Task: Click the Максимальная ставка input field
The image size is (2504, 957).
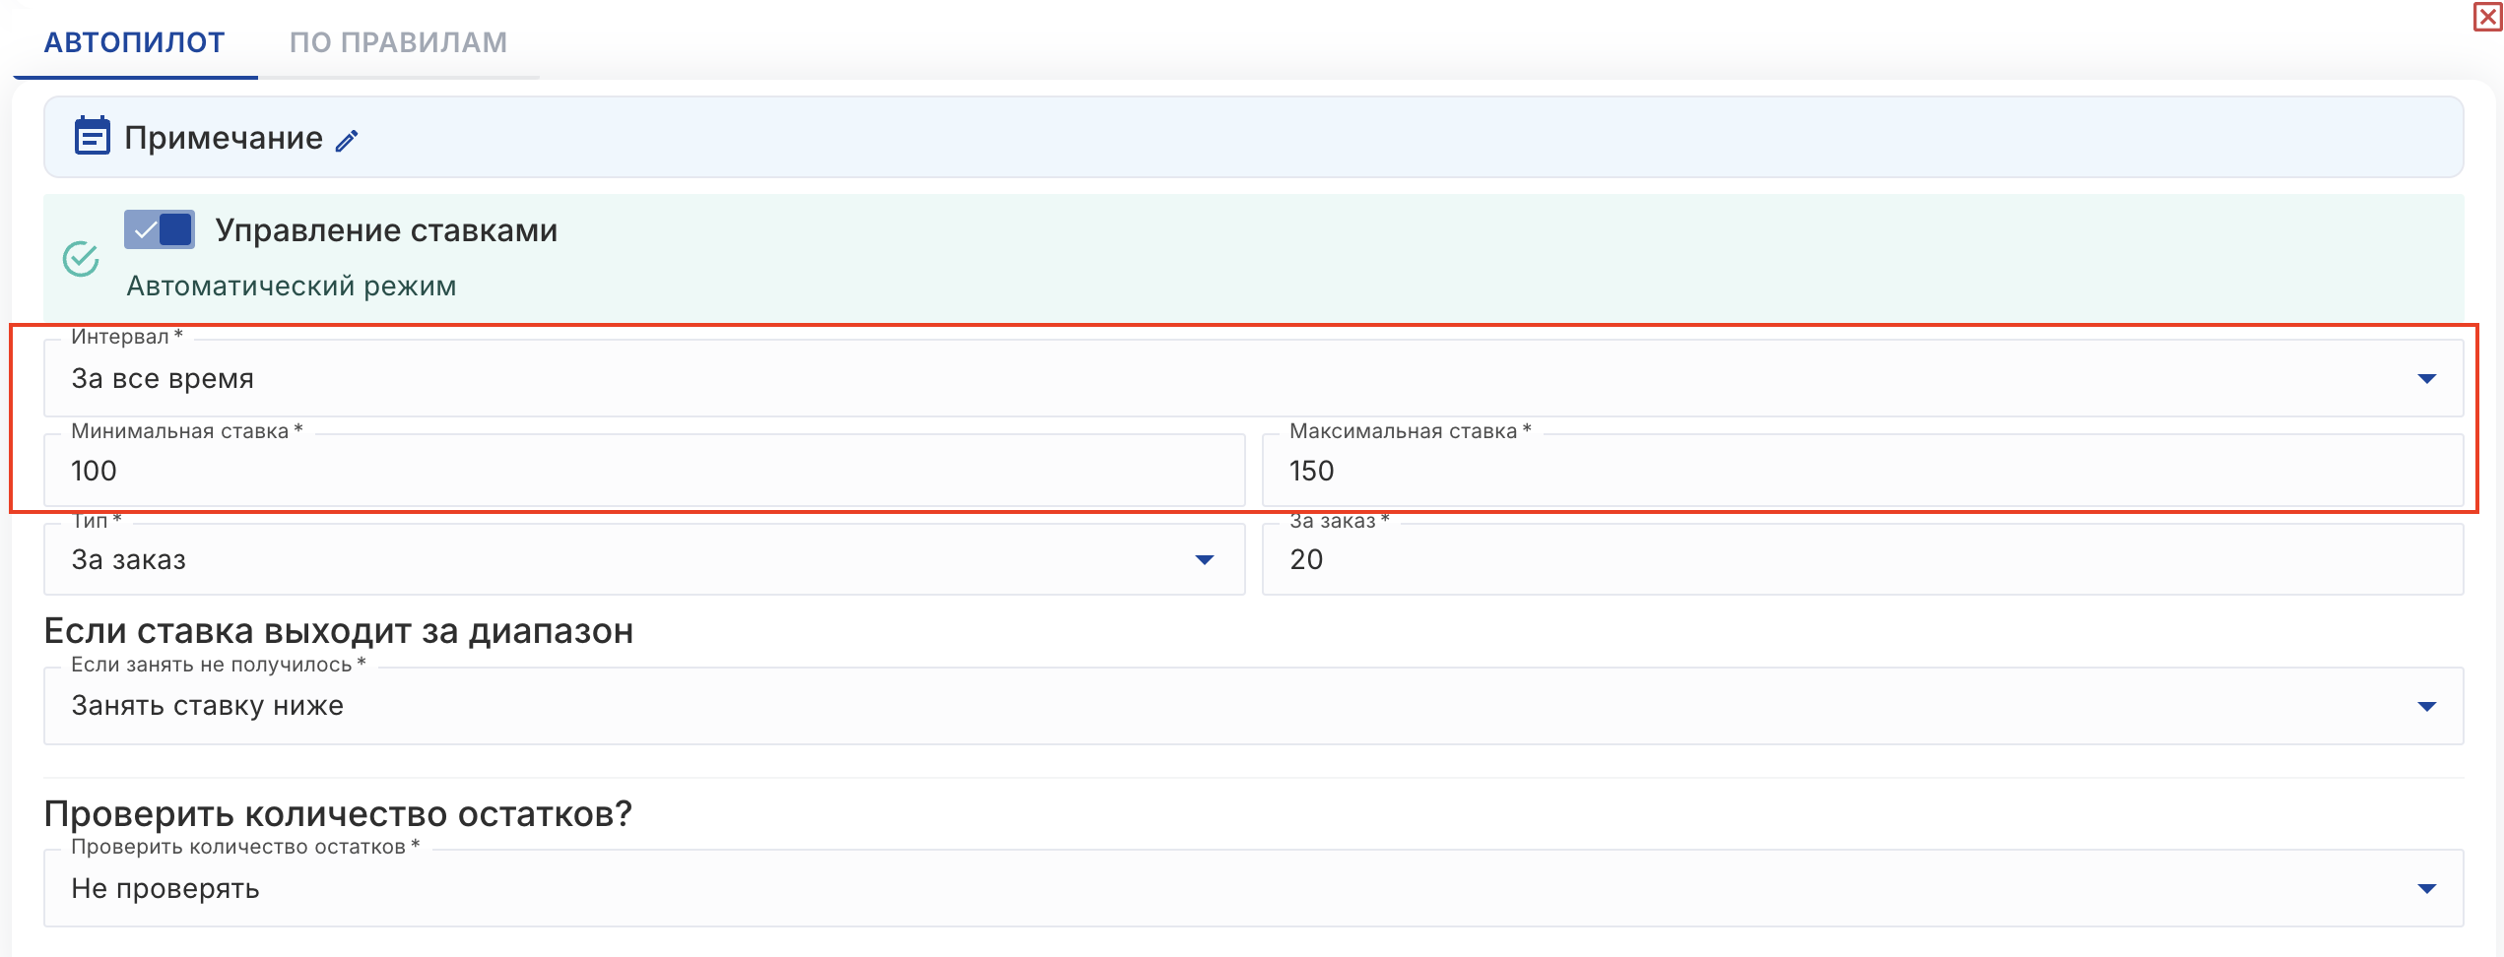Action: point(1862,471)
